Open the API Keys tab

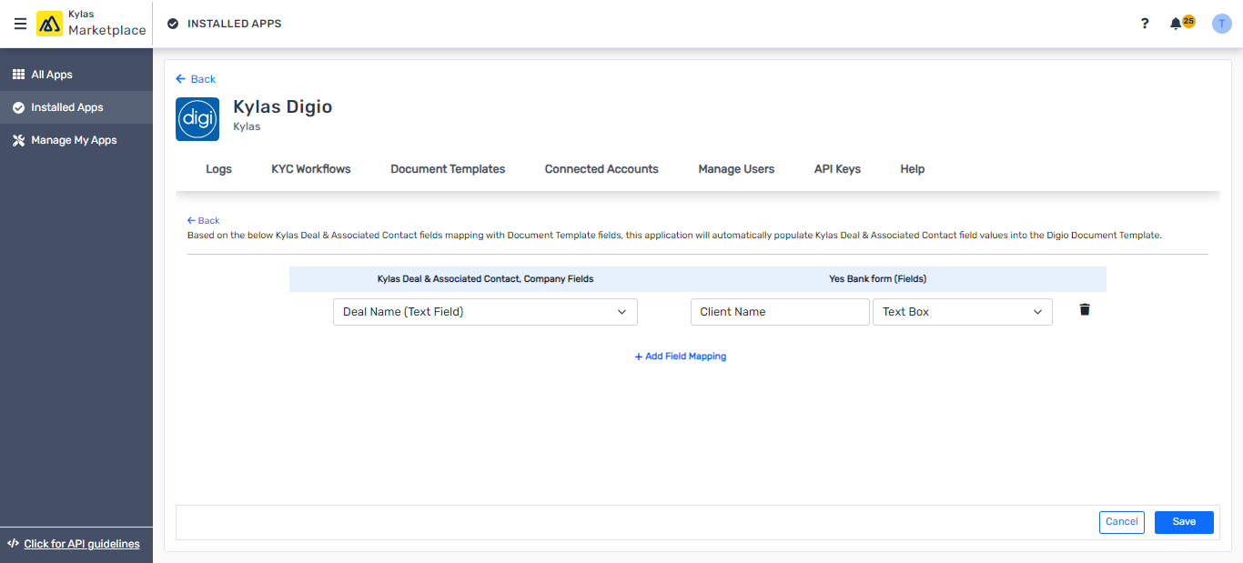tap(837, 169)
